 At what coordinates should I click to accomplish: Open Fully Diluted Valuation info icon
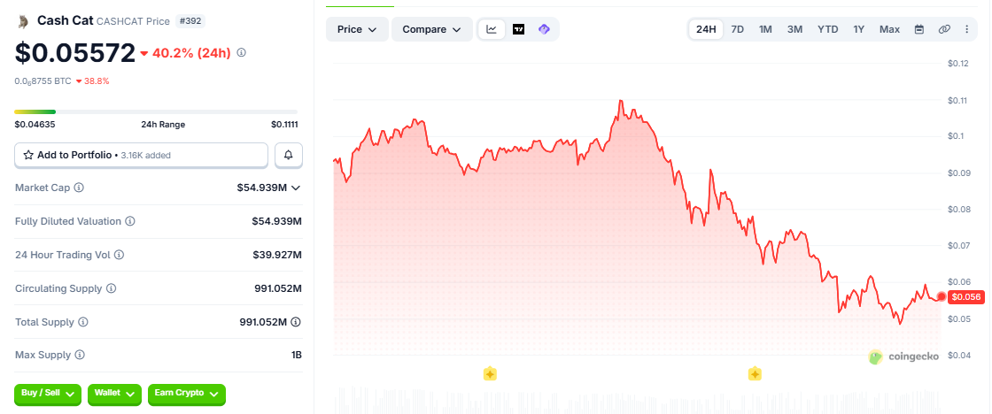point(129,221)
